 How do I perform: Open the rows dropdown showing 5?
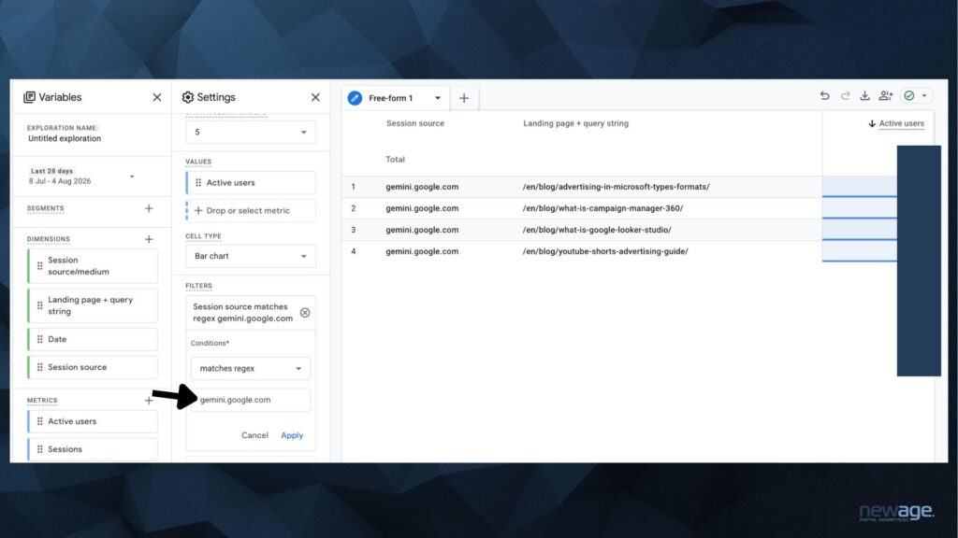251,133
